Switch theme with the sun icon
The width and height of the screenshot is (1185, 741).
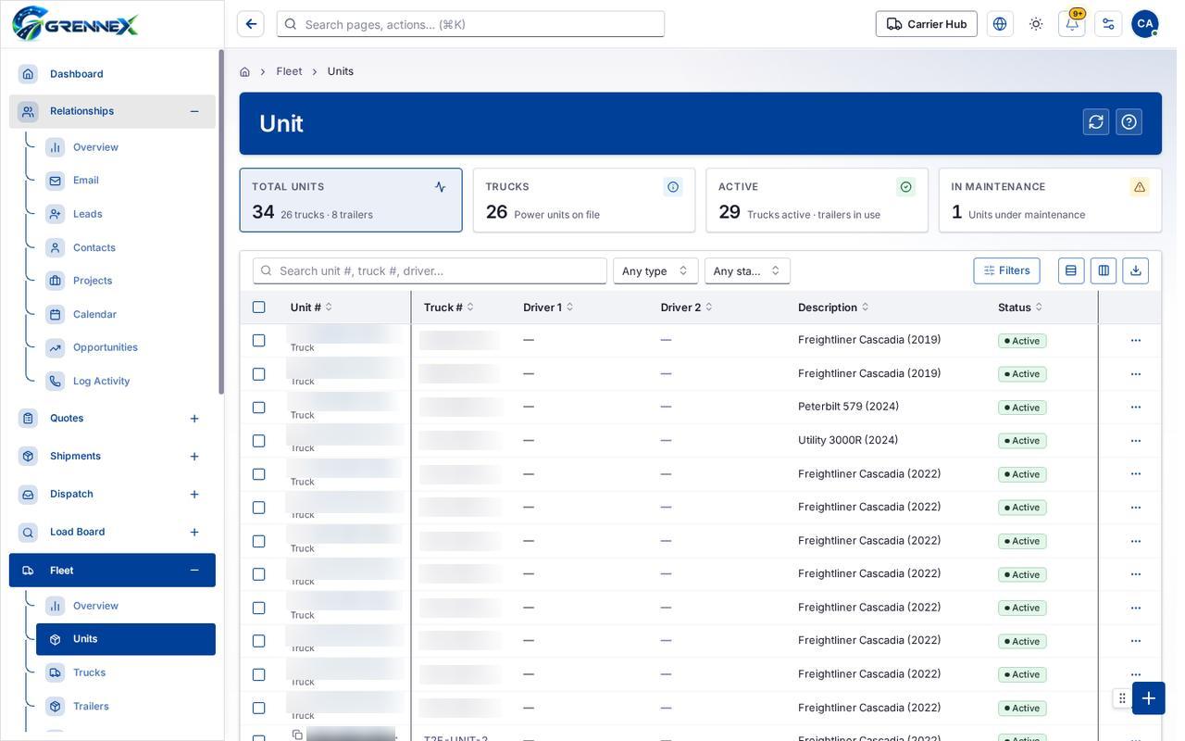pos(1036,24)
